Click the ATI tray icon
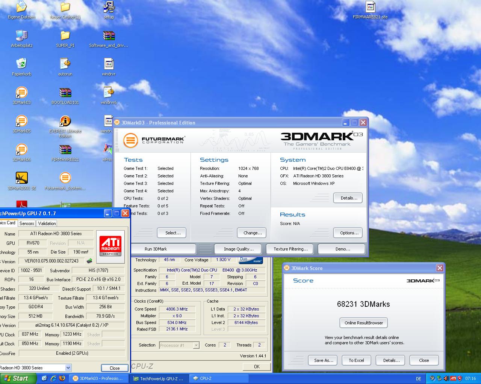 (453, 378)
